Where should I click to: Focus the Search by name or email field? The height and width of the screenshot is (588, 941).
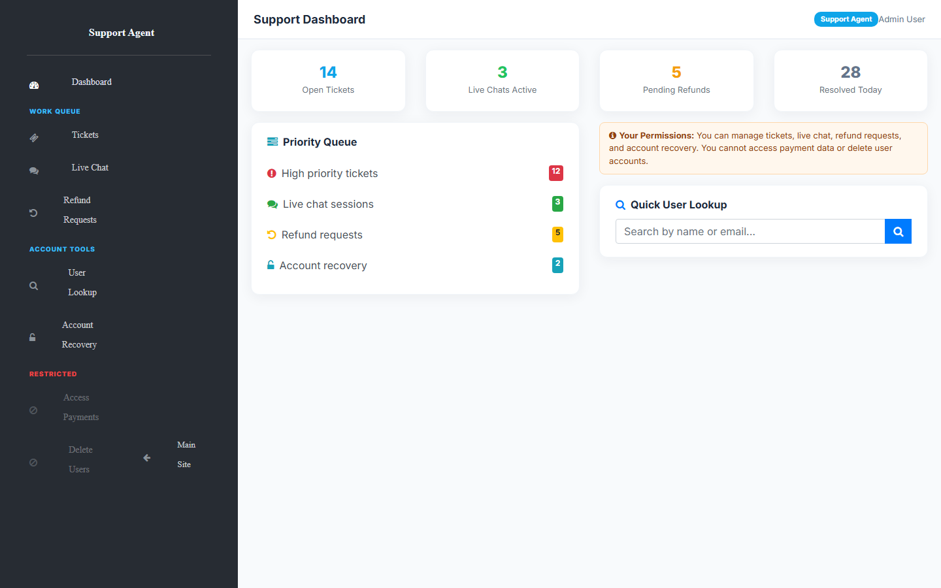point(750,231)
